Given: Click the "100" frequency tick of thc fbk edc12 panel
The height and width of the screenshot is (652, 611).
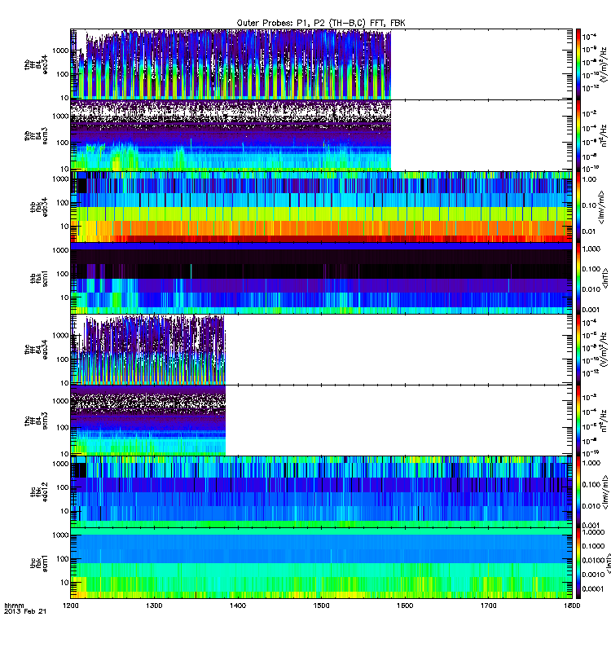Looking at the screenshot, I should (63, 487).
